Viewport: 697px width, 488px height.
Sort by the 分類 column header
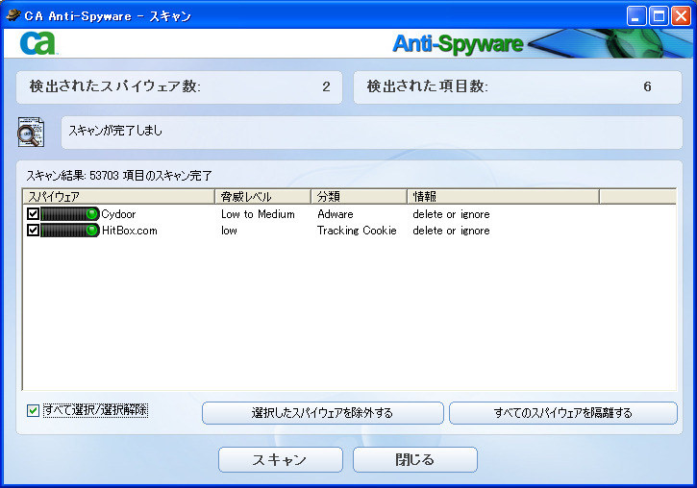coord(359,196)
